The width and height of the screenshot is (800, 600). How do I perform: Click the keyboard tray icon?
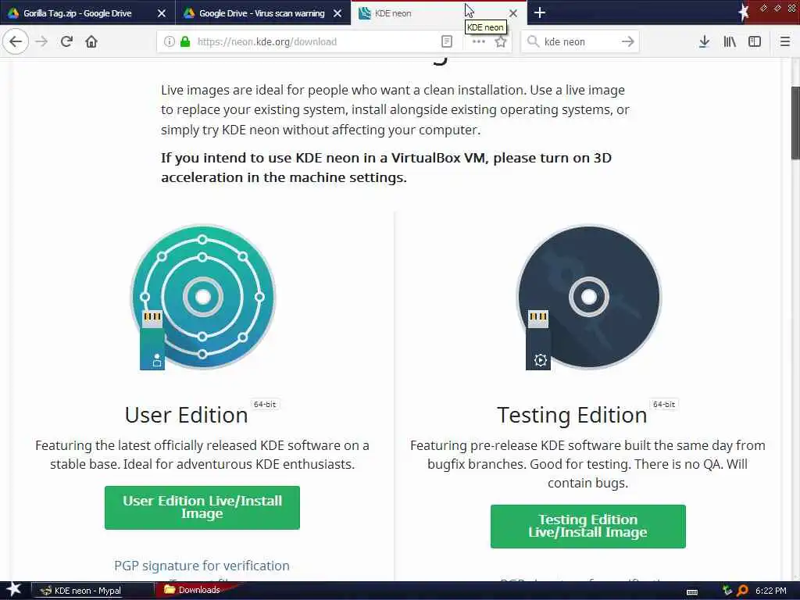click(x=692, y=591)
